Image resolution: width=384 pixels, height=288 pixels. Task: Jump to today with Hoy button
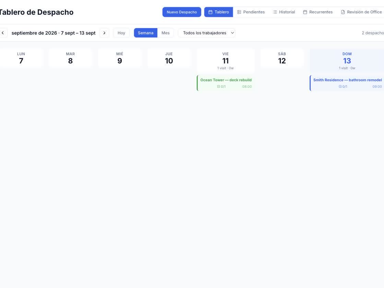pyautogui.click(x=121, y=33)
